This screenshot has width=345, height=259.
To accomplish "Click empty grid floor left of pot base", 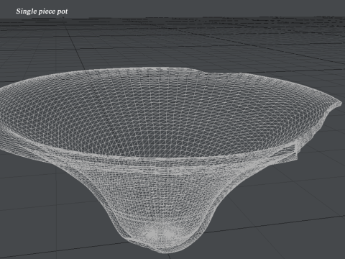I will [60, 216].
